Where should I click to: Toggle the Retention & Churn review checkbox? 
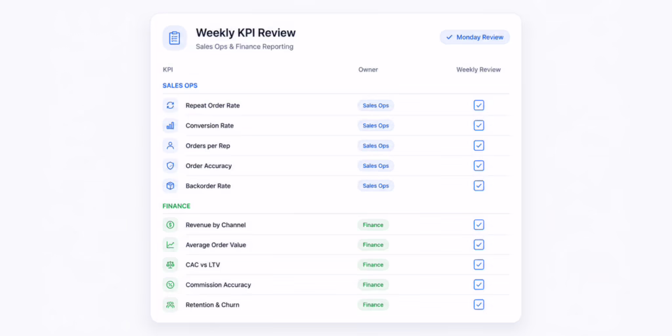[x=478, y=304]
